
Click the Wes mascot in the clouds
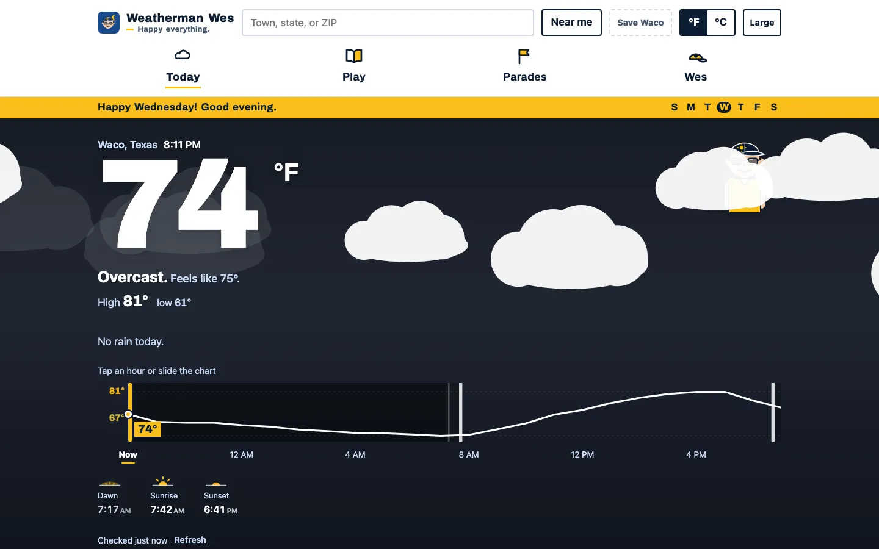[745, 177]
